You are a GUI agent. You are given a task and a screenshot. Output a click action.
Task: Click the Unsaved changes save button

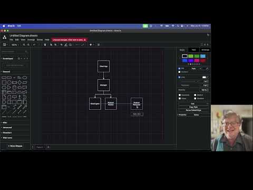pos(69,40)
